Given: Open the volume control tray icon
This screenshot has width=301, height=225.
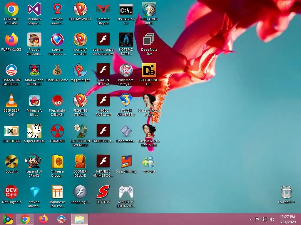Looking at the screenshot, I should pyautogui.click(x=272, y=219).
